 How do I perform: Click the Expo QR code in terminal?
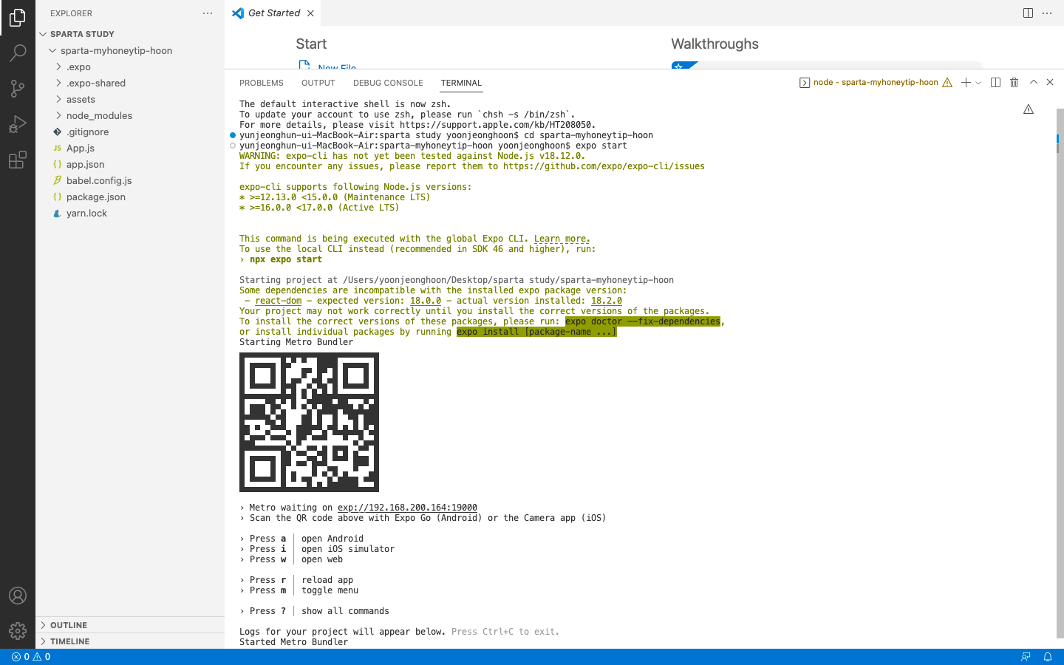pos(309,422)
